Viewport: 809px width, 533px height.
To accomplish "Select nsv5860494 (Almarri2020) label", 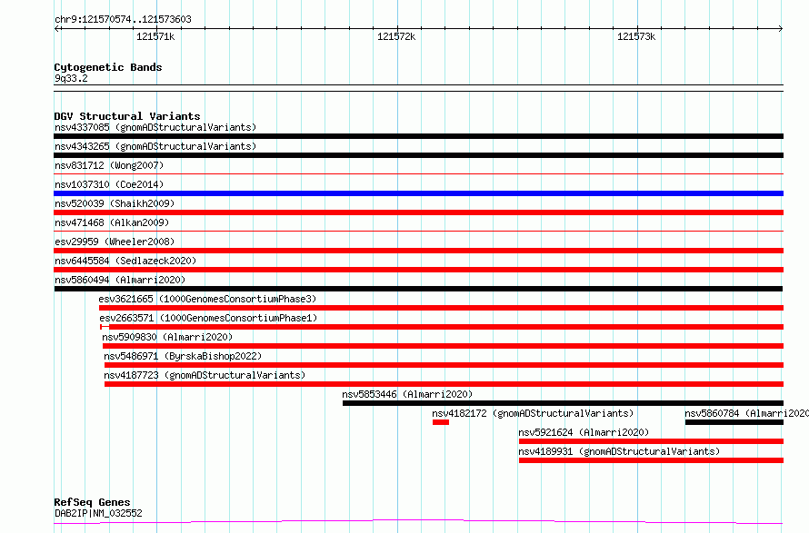I will pyautogui.click(x=120, y=280).
